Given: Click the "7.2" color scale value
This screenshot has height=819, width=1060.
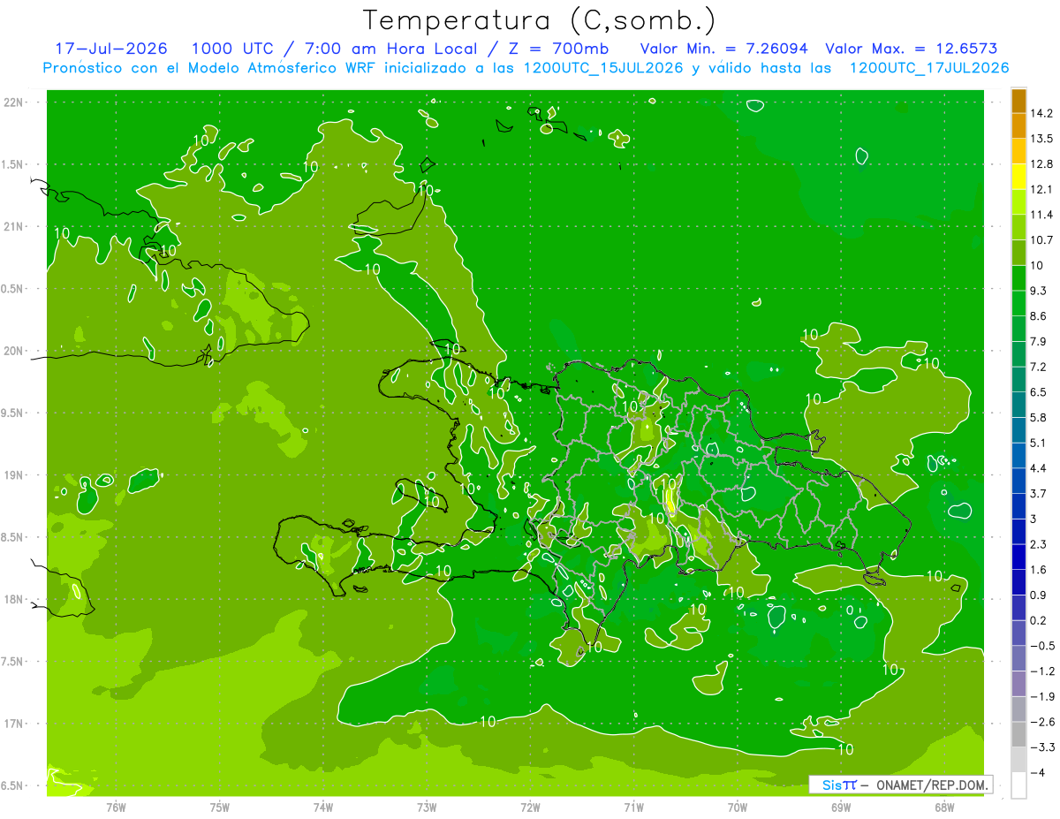Looking at the screenshot, I should (x=1039, y=367).
